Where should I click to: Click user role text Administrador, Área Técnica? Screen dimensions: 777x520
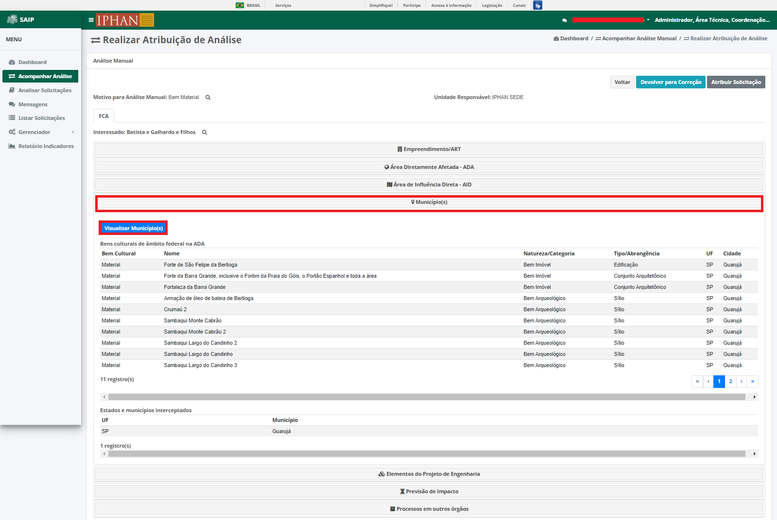(x=712, y=20)
